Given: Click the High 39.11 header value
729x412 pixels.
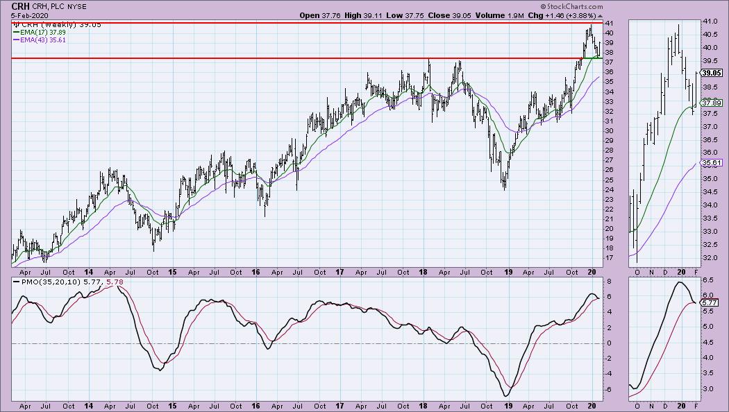Looking at the screenshot, I should pyautogui.click(x=364, y=15).
